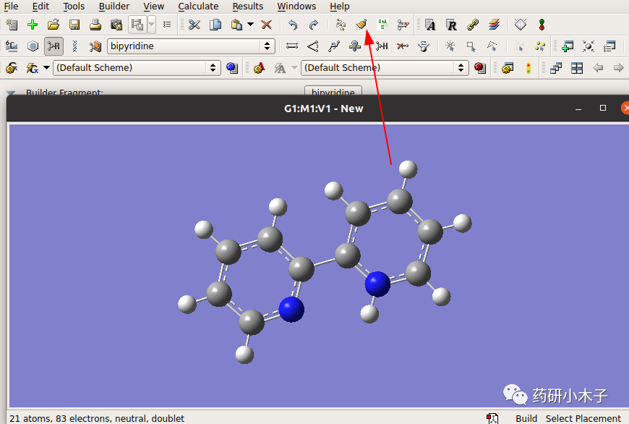
Task: Click the Mirror Invert icon
Action: [x=403, y=25]
